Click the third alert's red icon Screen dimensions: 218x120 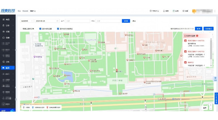point(185,62)
